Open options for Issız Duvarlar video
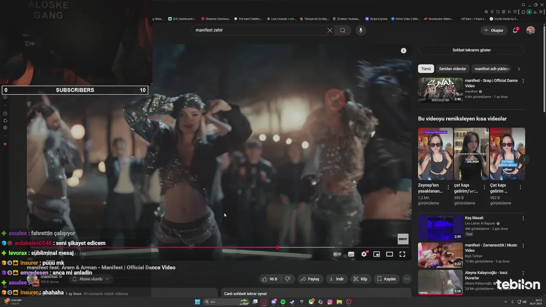The width and height of the screenshot is (546, 307). click(x=523, y=273)
